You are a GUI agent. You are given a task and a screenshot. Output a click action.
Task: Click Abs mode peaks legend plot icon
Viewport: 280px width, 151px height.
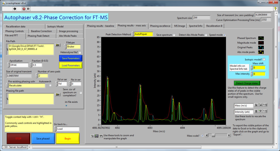tap(261, 52)
